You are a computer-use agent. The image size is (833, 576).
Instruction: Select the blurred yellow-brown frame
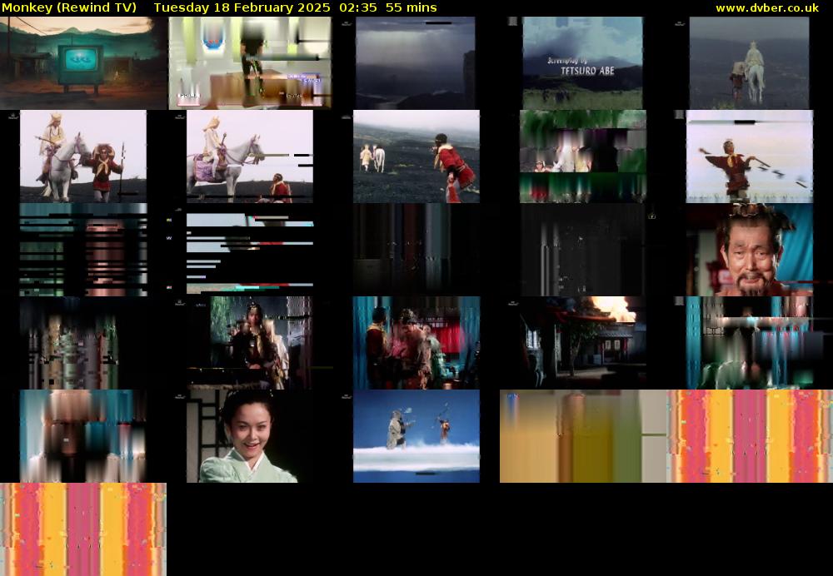tap(583, 436)
